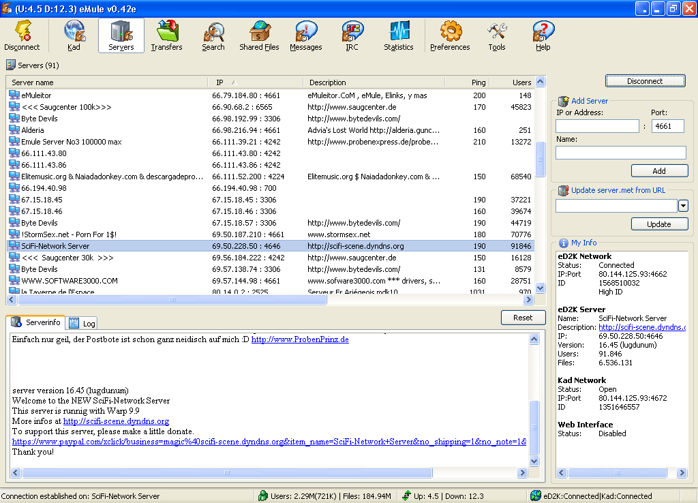This screenshot has height=503, width=698.
Task: Click My Info scroll right arrow
Action: coord(682,473)
